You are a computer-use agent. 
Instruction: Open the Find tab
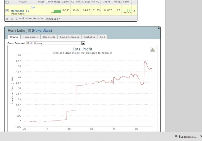pyautogui.click(x=102, y=37)
